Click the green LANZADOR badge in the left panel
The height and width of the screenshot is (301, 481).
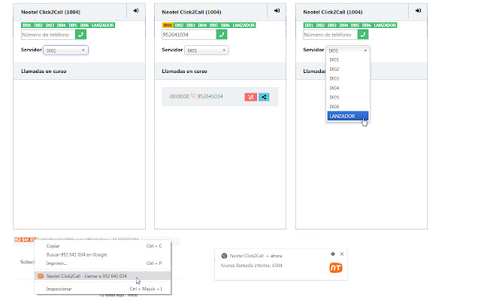[103, 25]
